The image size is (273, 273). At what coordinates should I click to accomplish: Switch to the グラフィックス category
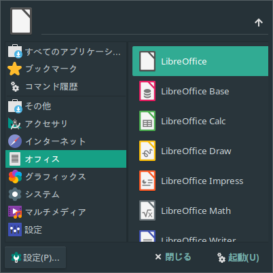[x=66, y=177]
